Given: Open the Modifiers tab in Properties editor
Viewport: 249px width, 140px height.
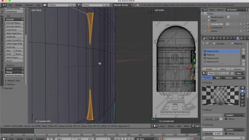Looking at the screenshot, I should click(x=231, y=38).
